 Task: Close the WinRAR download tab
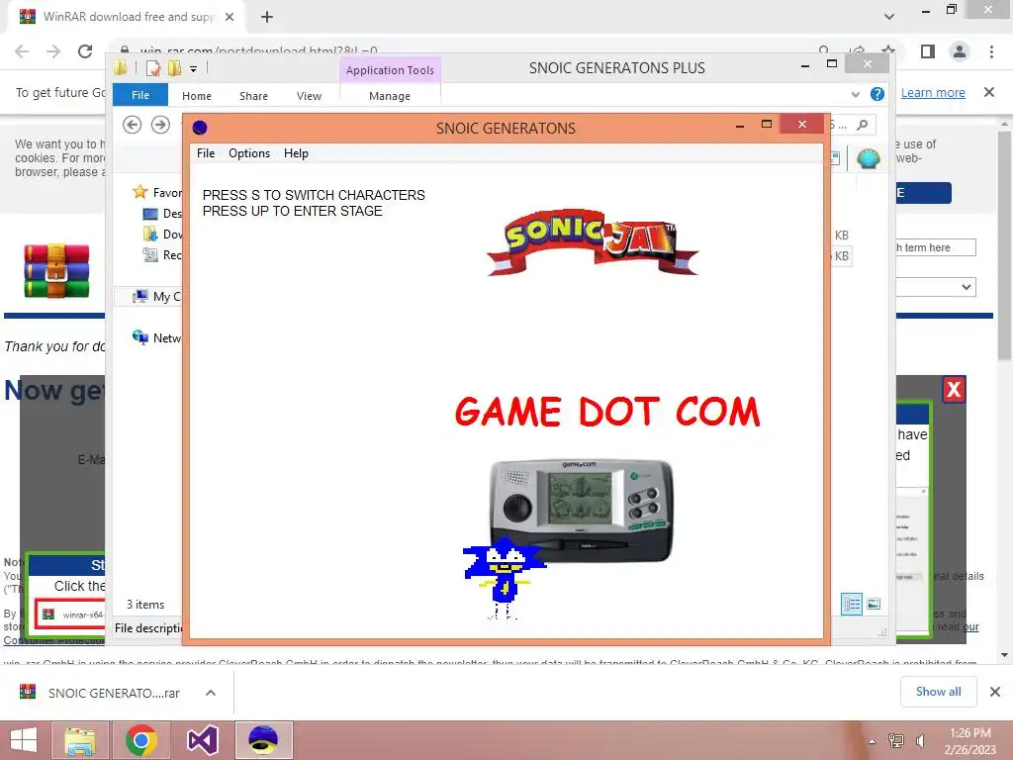pos(230,17)
